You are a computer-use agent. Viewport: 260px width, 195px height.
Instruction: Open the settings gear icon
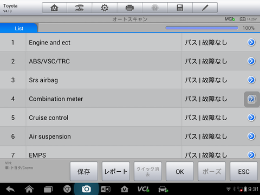click(105, 8)
